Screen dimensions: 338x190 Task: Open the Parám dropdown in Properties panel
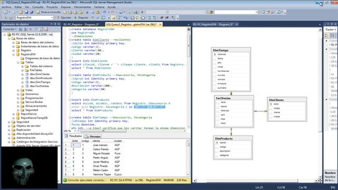331,30
